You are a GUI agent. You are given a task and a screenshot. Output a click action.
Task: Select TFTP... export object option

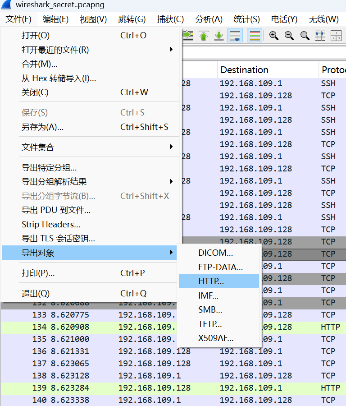click(219, 324)
